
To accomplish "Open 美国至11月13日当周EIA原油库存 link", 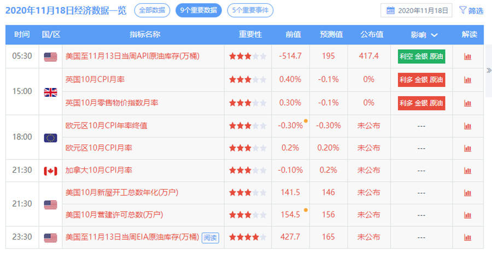I will coord(132,237).
